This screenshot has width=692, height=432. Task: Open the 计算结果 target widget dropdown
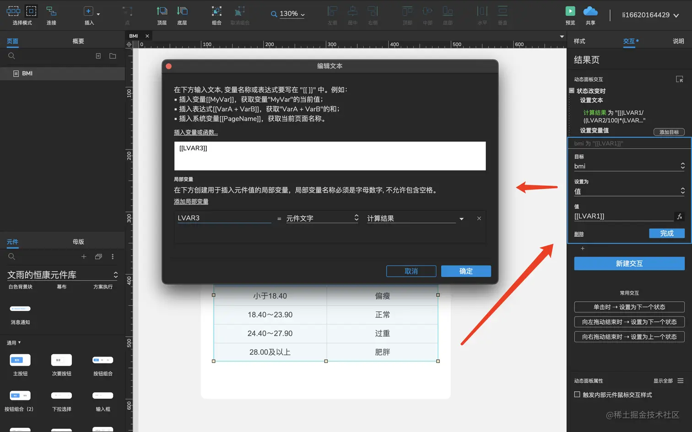[416, 219]
